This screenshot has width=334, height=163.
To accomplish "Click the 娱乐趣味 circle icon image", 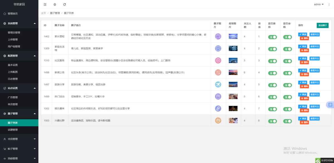I will tap(218, 108).
